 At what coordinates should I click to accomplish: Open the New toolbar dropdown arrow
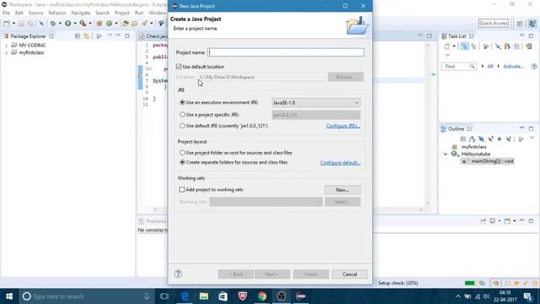coord(13,24)
